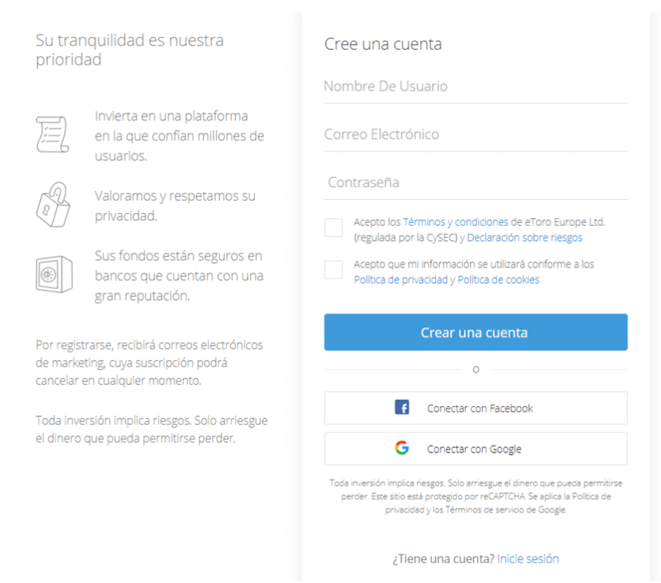The image size is (661, 583).
Task: Select the Correo Electrónico field
Action: [x=476, y=134]
